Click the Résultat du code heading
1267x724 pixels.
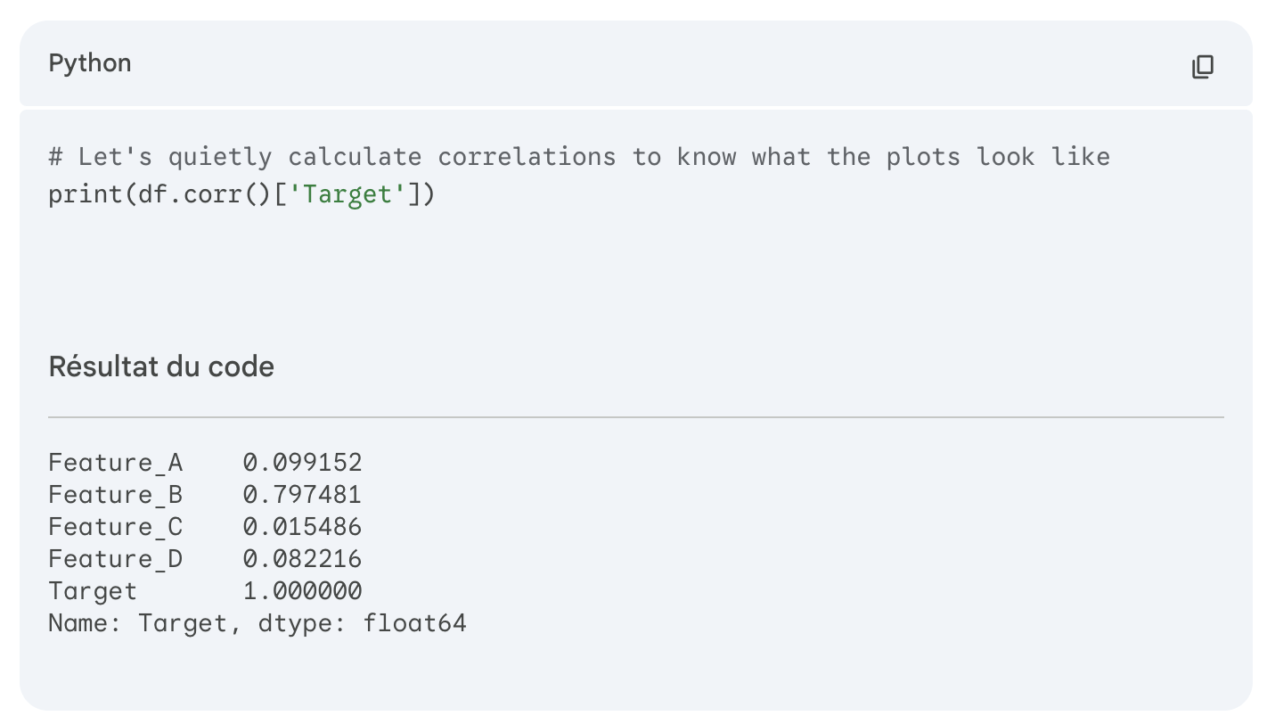(x=161, y=366)
